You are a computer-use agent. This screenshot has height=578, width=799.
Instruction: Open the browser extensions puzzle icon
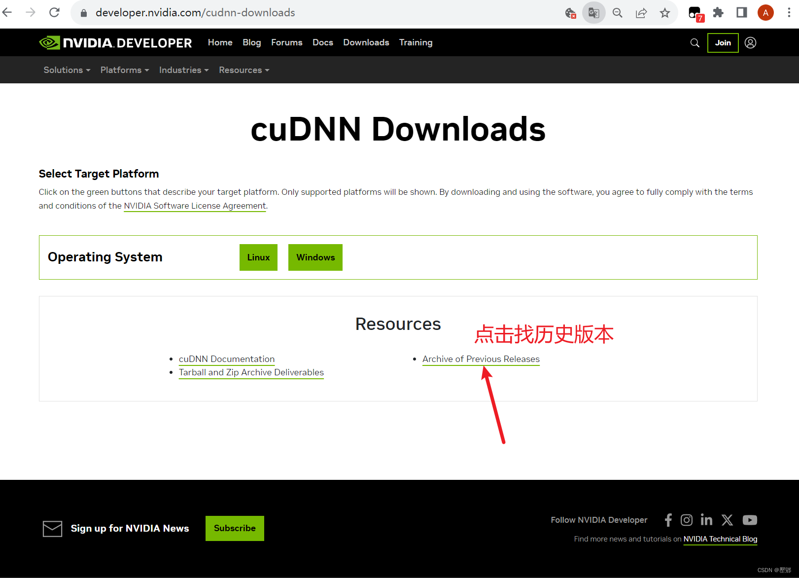point(718,12)
